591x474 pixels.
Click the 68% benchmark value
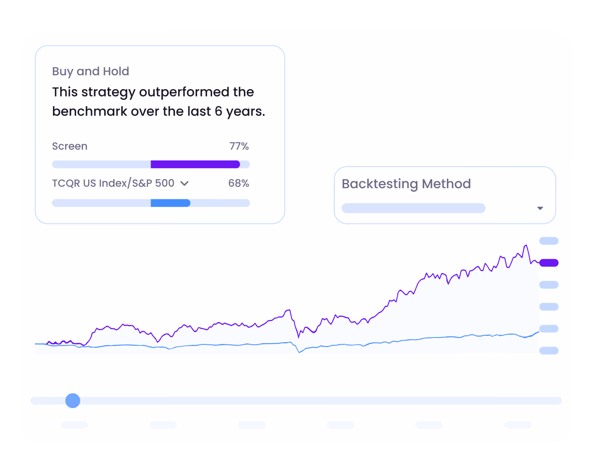(239, 183)
